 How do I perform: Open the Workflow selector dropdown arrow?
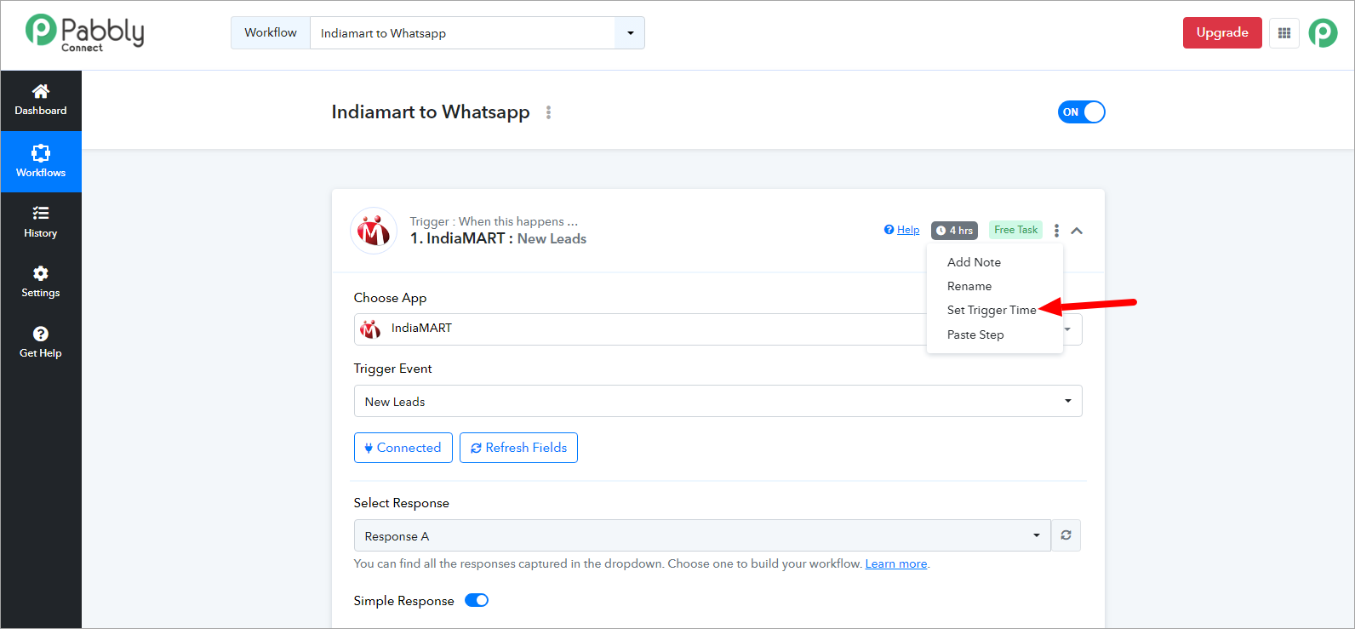coord(630,33)
